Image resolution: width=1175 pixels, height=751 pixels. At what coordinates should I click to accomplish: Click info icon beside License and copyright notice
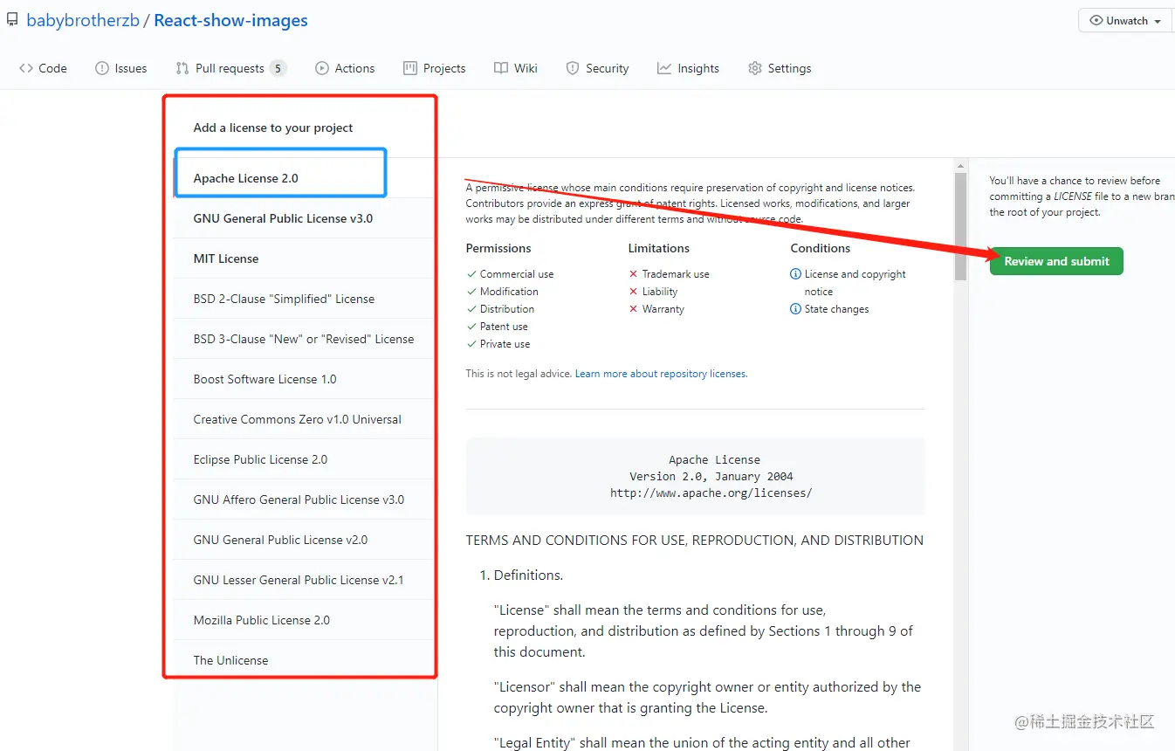pyautogui.click(x=795, y=274)
